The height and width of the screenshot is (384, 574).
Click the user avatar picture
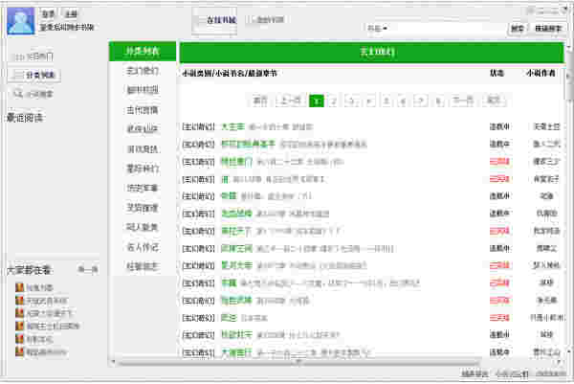click(21, 21)
